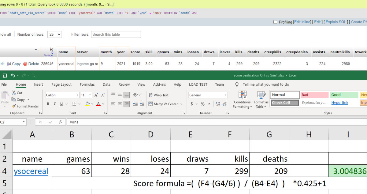Viewport: 367px width, 194px height.
Task: Expand the Calibri font name dropdown
Action: [x=77, y=95]
